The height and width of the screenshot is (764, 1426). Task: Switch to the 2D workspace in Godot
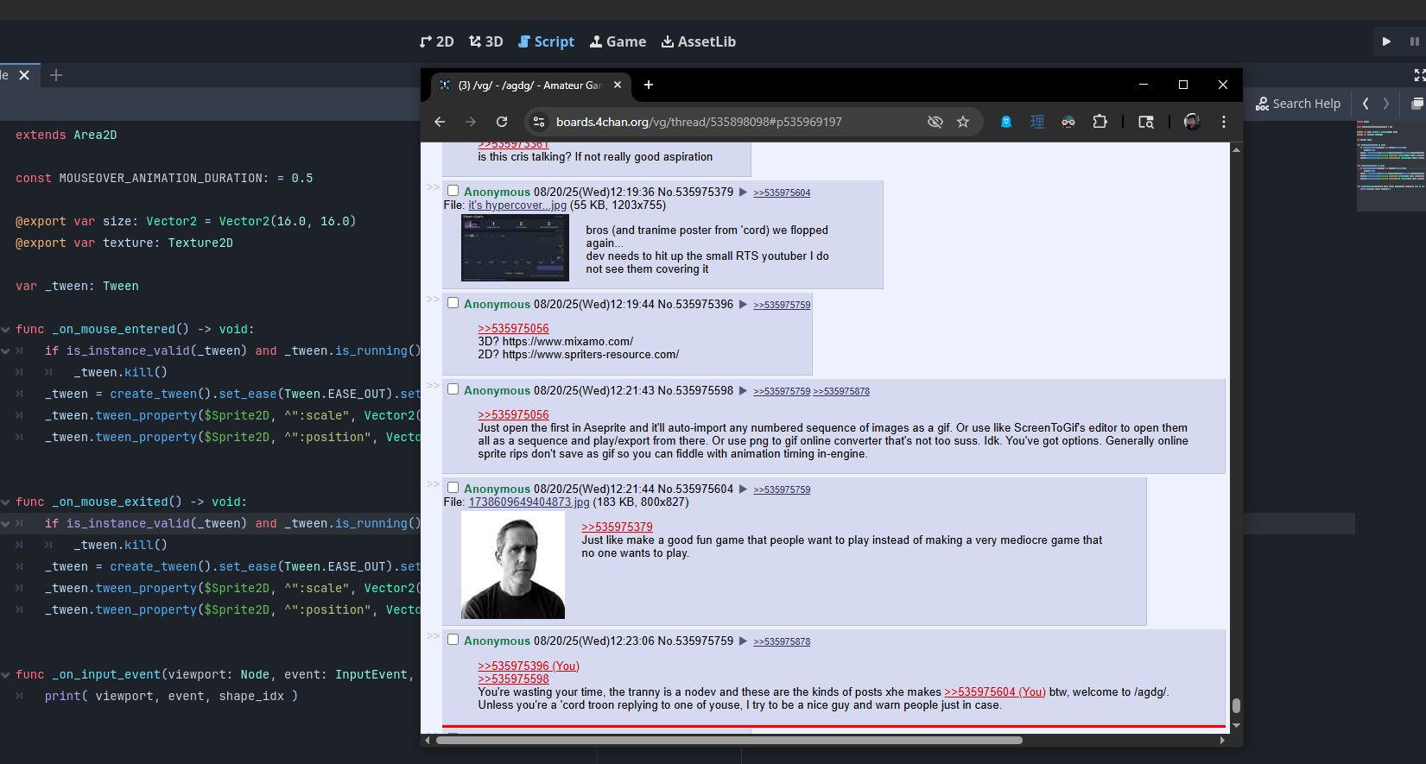click(437, 41)
